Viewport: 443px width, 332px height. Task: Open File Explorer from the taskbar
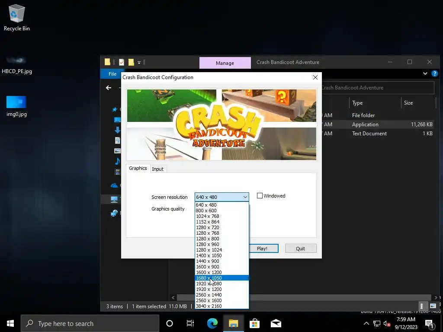(x=233, y=323)
